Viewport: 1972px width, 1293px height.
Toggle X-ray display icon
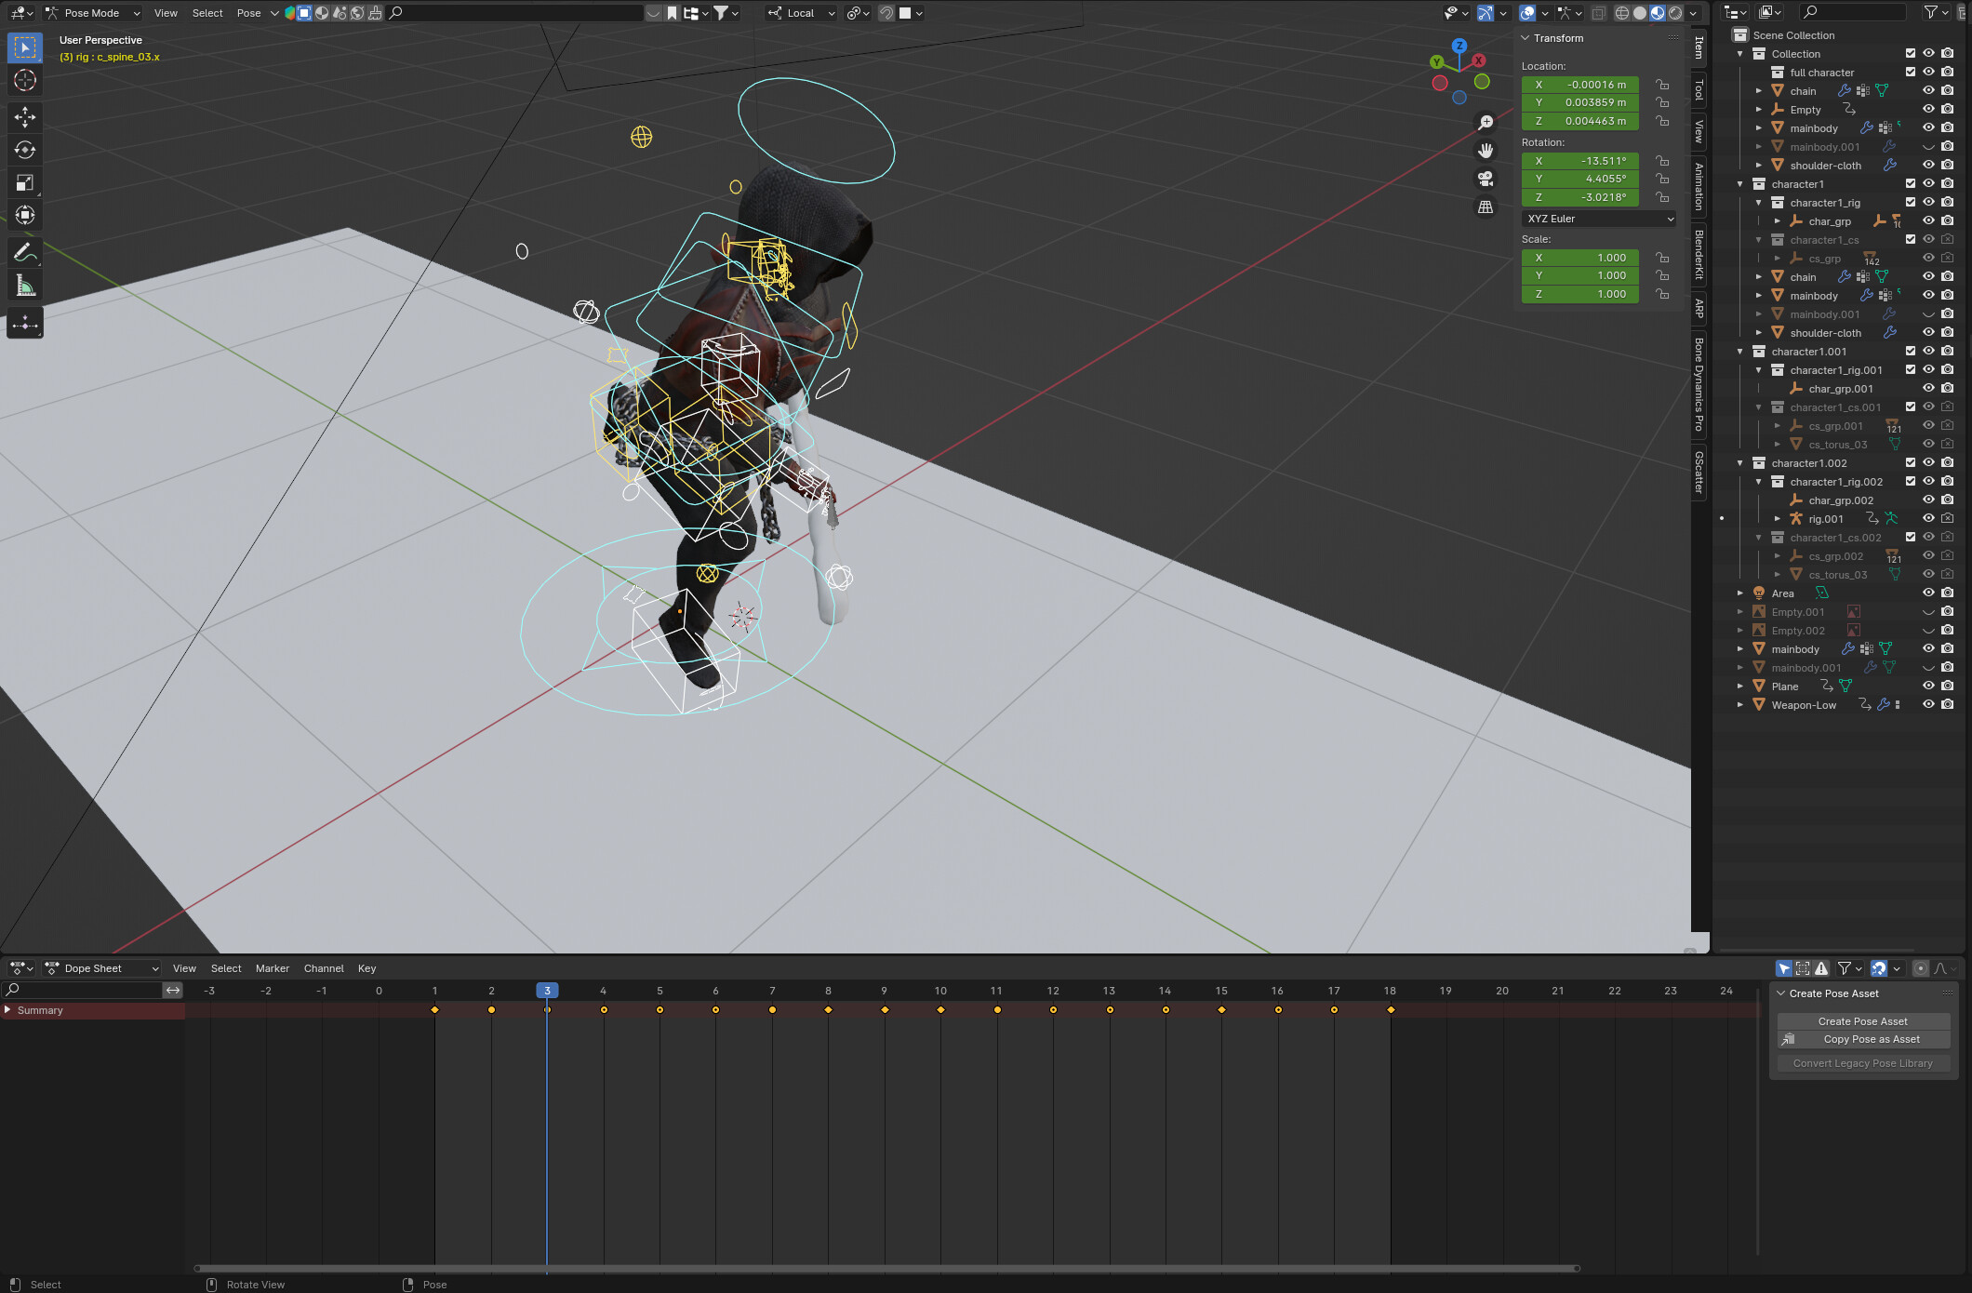pyautogui.click(x=1598, y=13)
